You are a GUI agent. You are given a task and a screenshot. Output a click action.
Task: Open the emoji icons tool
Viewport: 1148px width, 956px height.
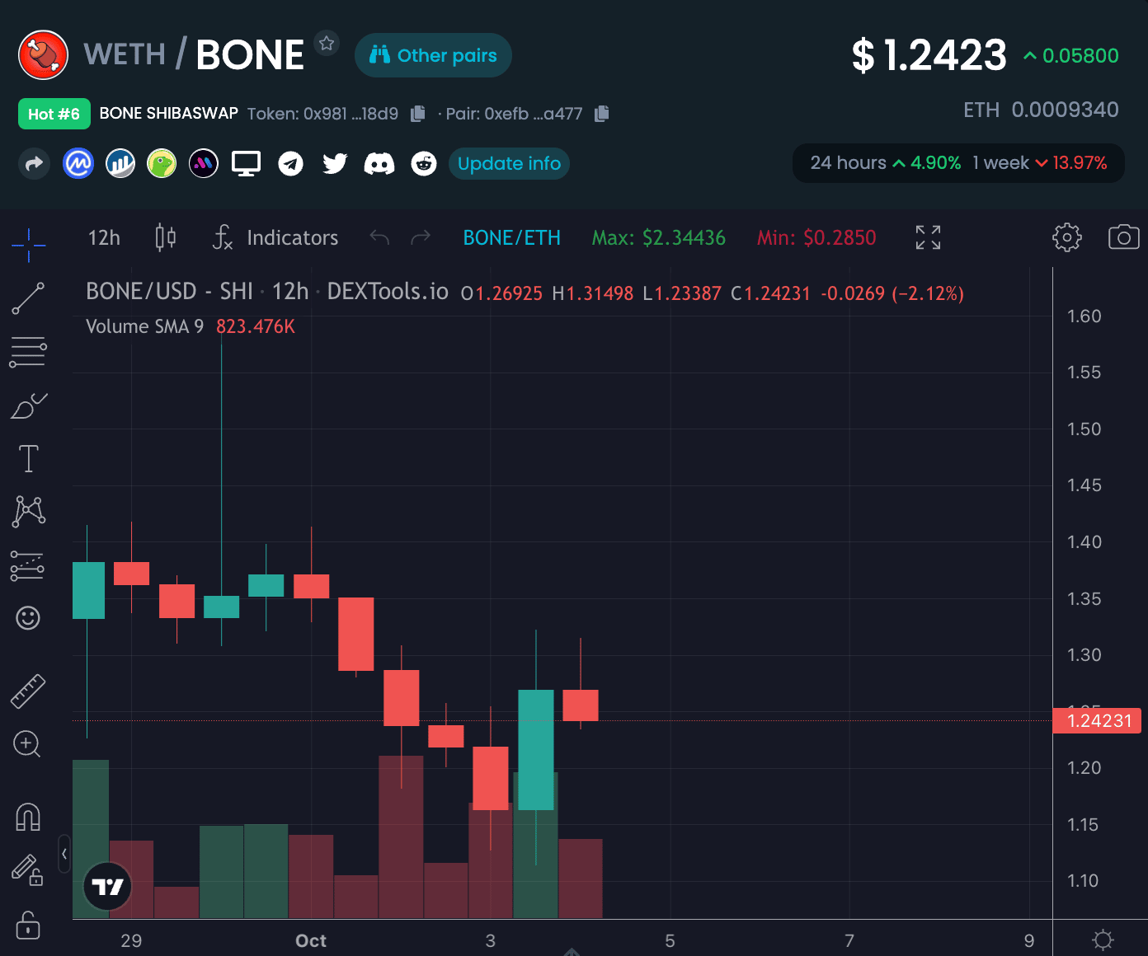click(x=28, y=617)
